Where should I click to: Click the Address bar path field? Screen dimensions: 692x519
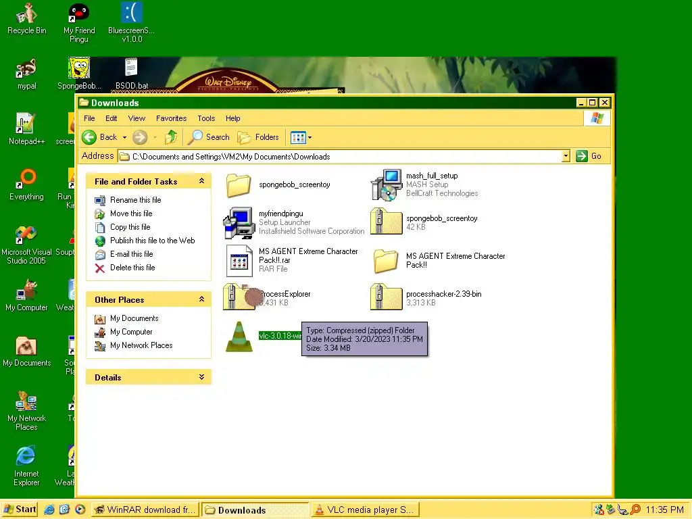point(344,156)
